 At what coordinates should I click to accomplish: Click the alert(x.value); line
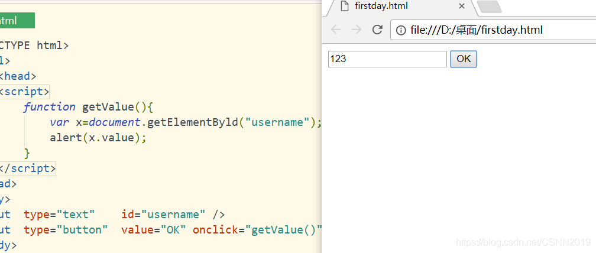tap(98, 138)
